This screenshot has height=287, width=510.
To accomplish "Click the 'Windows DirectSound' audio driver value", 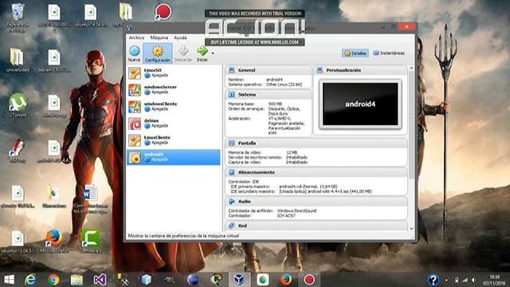I will (296, 210).
